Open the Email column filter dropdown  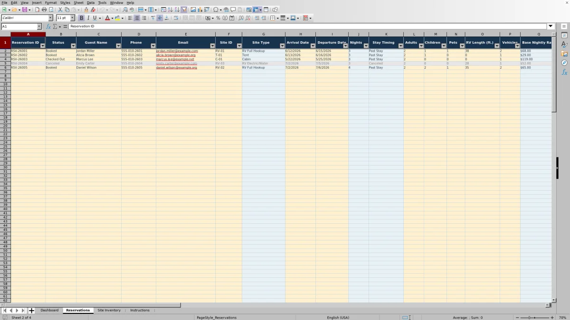[x=212, y=46]
